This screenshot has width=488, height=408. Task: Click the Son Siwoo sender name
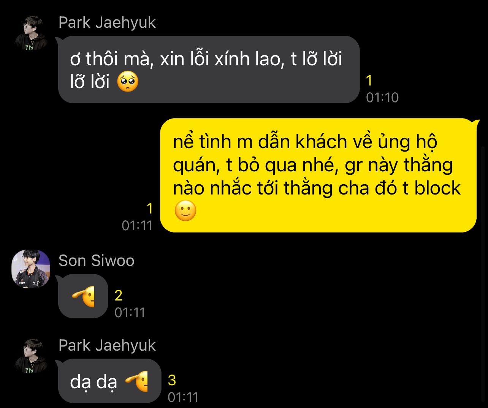[x=96, y=261]
